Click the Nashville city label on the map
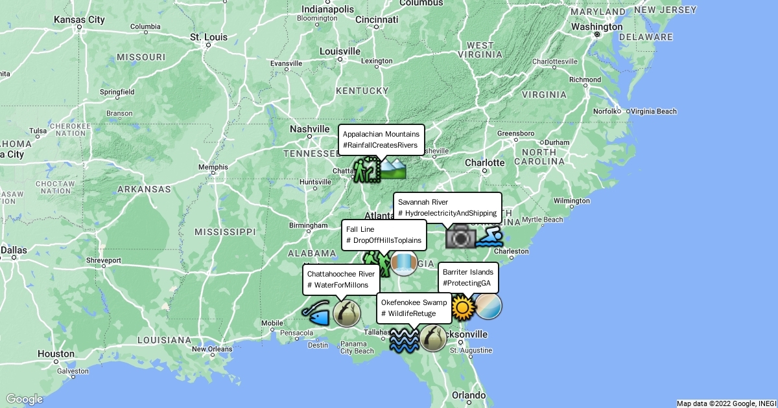778x408 pixels. pos(310,129)
